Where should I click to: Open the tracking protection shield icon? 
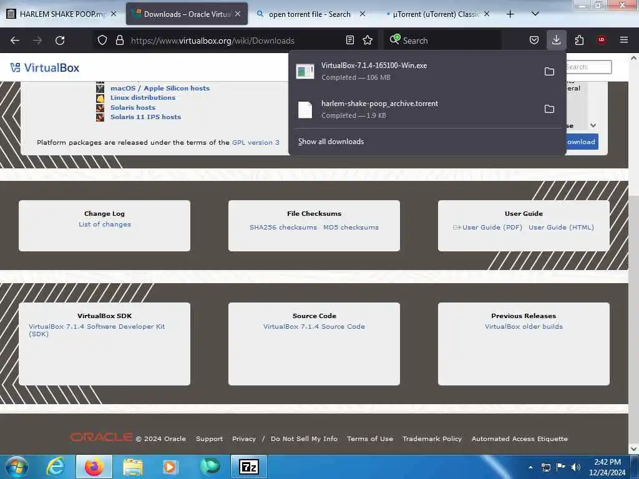(102, 41)
